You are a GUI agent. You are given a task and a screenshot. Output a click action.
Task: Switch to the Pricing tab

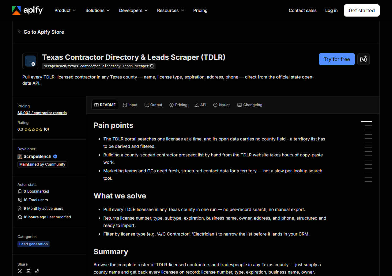click(x=178, y=105)
